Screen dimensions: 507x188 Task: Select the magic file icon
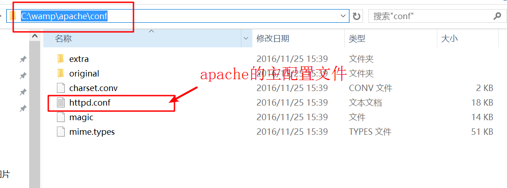(61, 117)
